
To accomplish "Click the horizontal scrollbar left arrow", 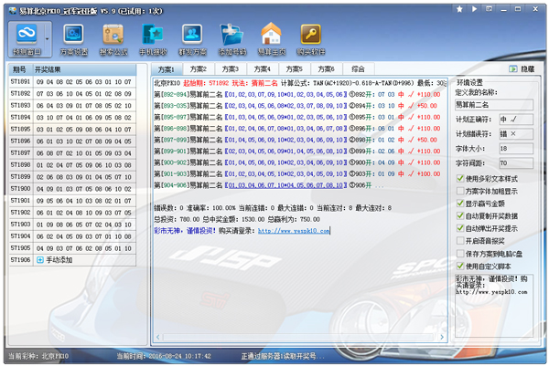I will coord(158,337).
